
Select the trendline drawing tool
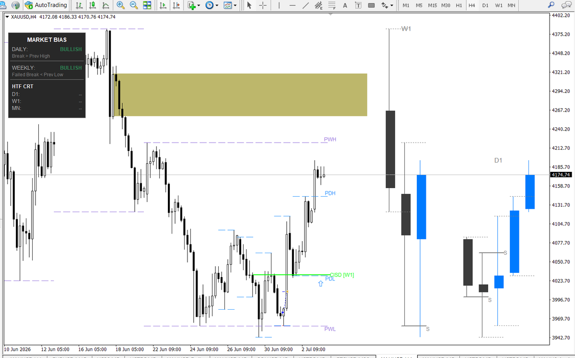(x=305, y=5)
